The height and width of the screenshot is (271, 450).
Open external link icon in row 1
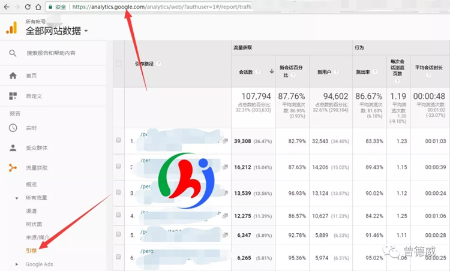pyautogui.click(x=225, y=141)
